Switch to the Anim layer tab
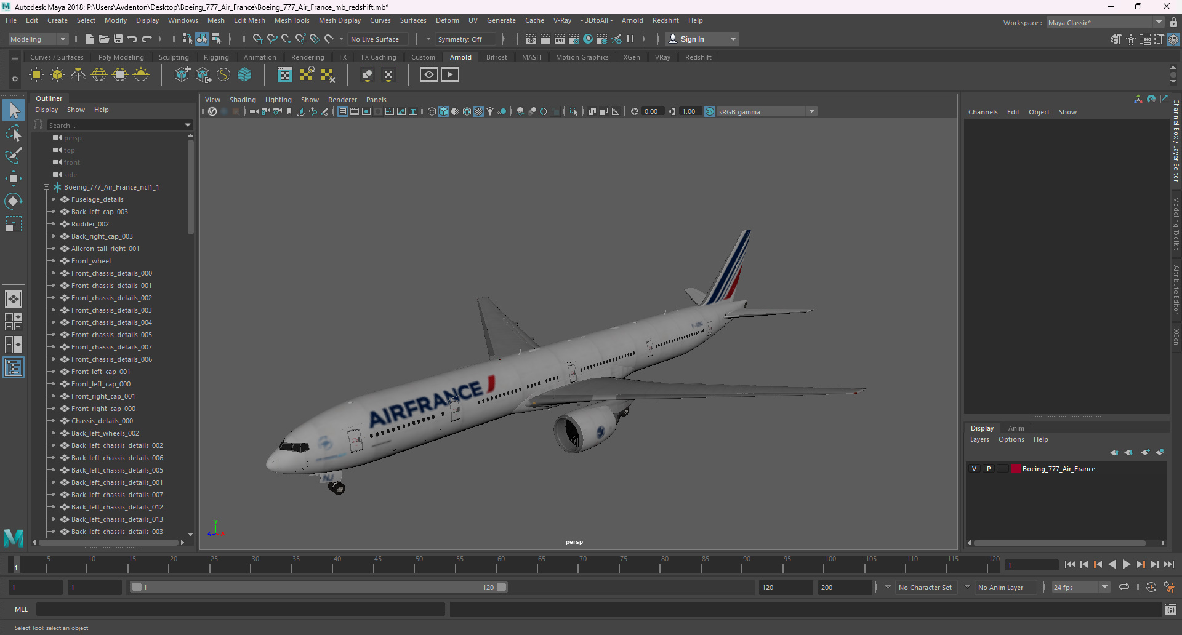The width and height of the screenshot is (1182, 635). [1016, 428]
